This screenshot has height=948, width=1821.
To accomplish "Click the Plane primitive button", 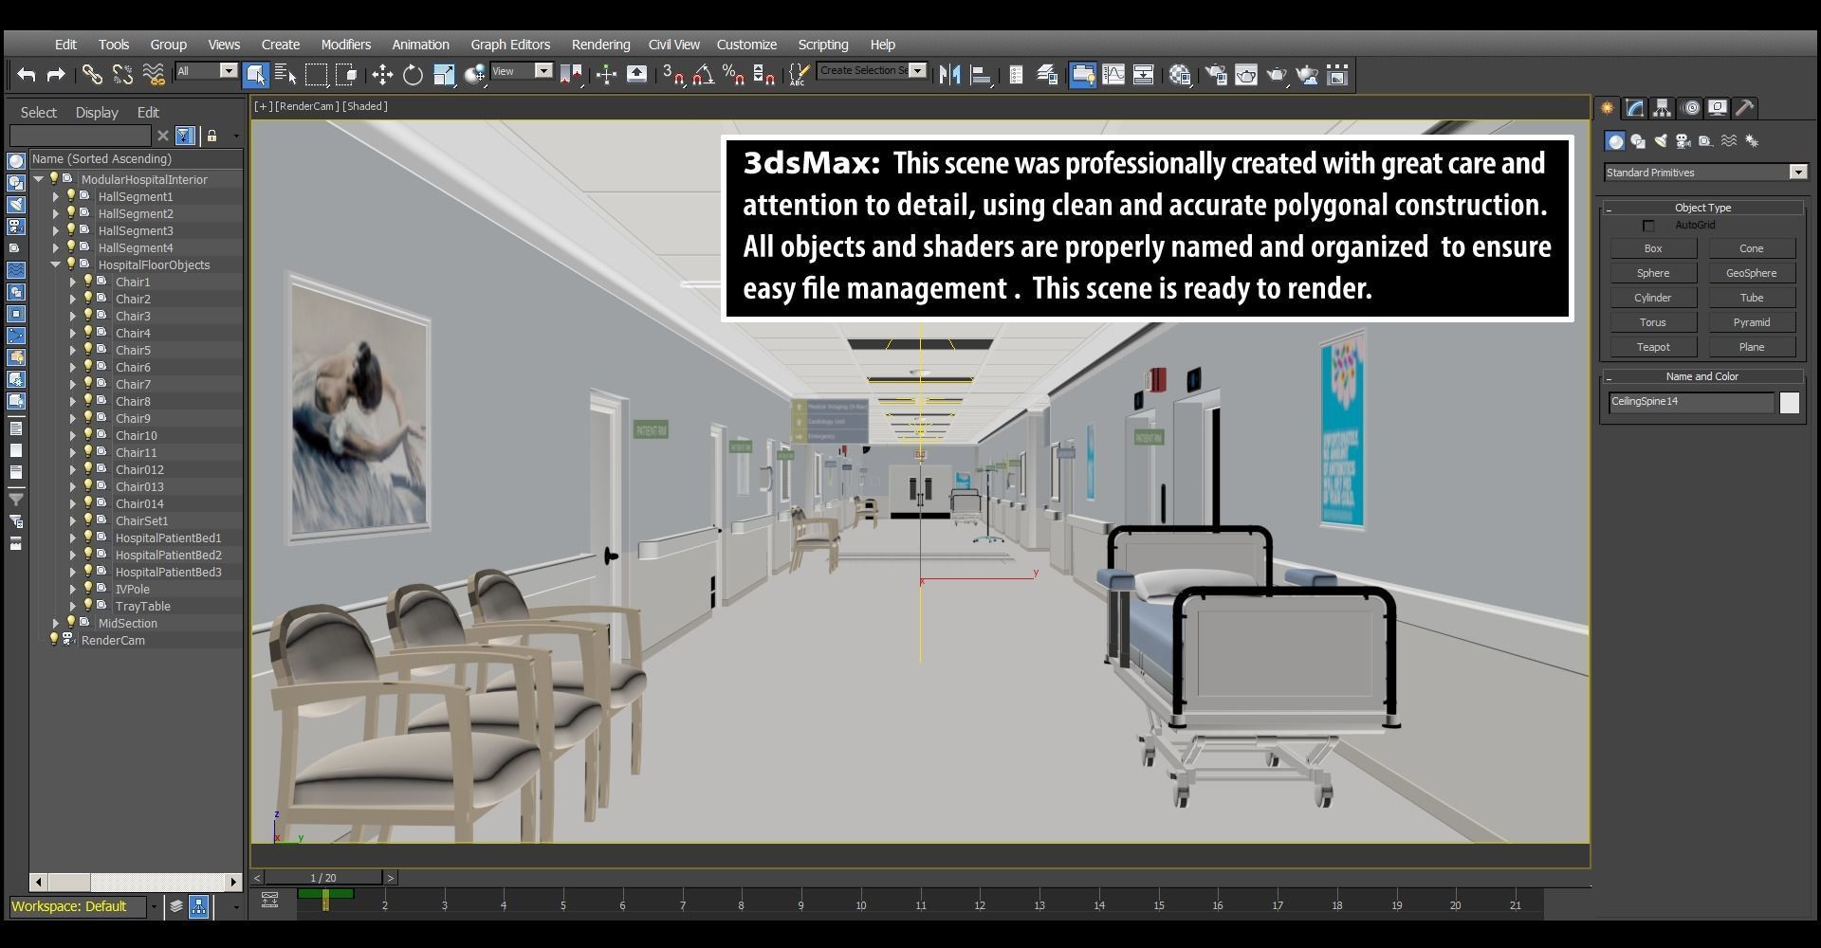I will pos(1752,347).
